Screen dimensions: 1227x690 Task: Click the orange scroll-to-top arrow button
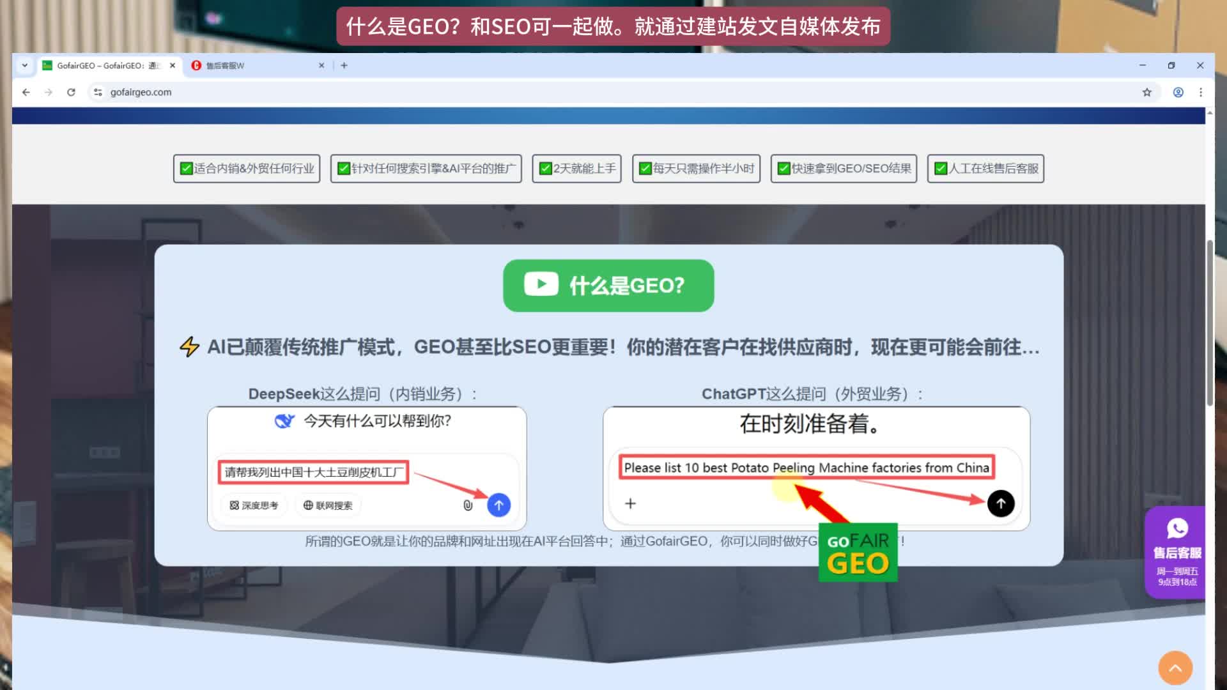[x=1175, y=668]
